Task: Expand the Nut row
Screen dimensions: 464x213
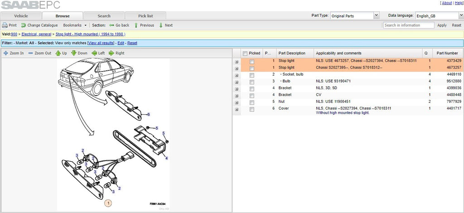Action: (x=237, y=103)
